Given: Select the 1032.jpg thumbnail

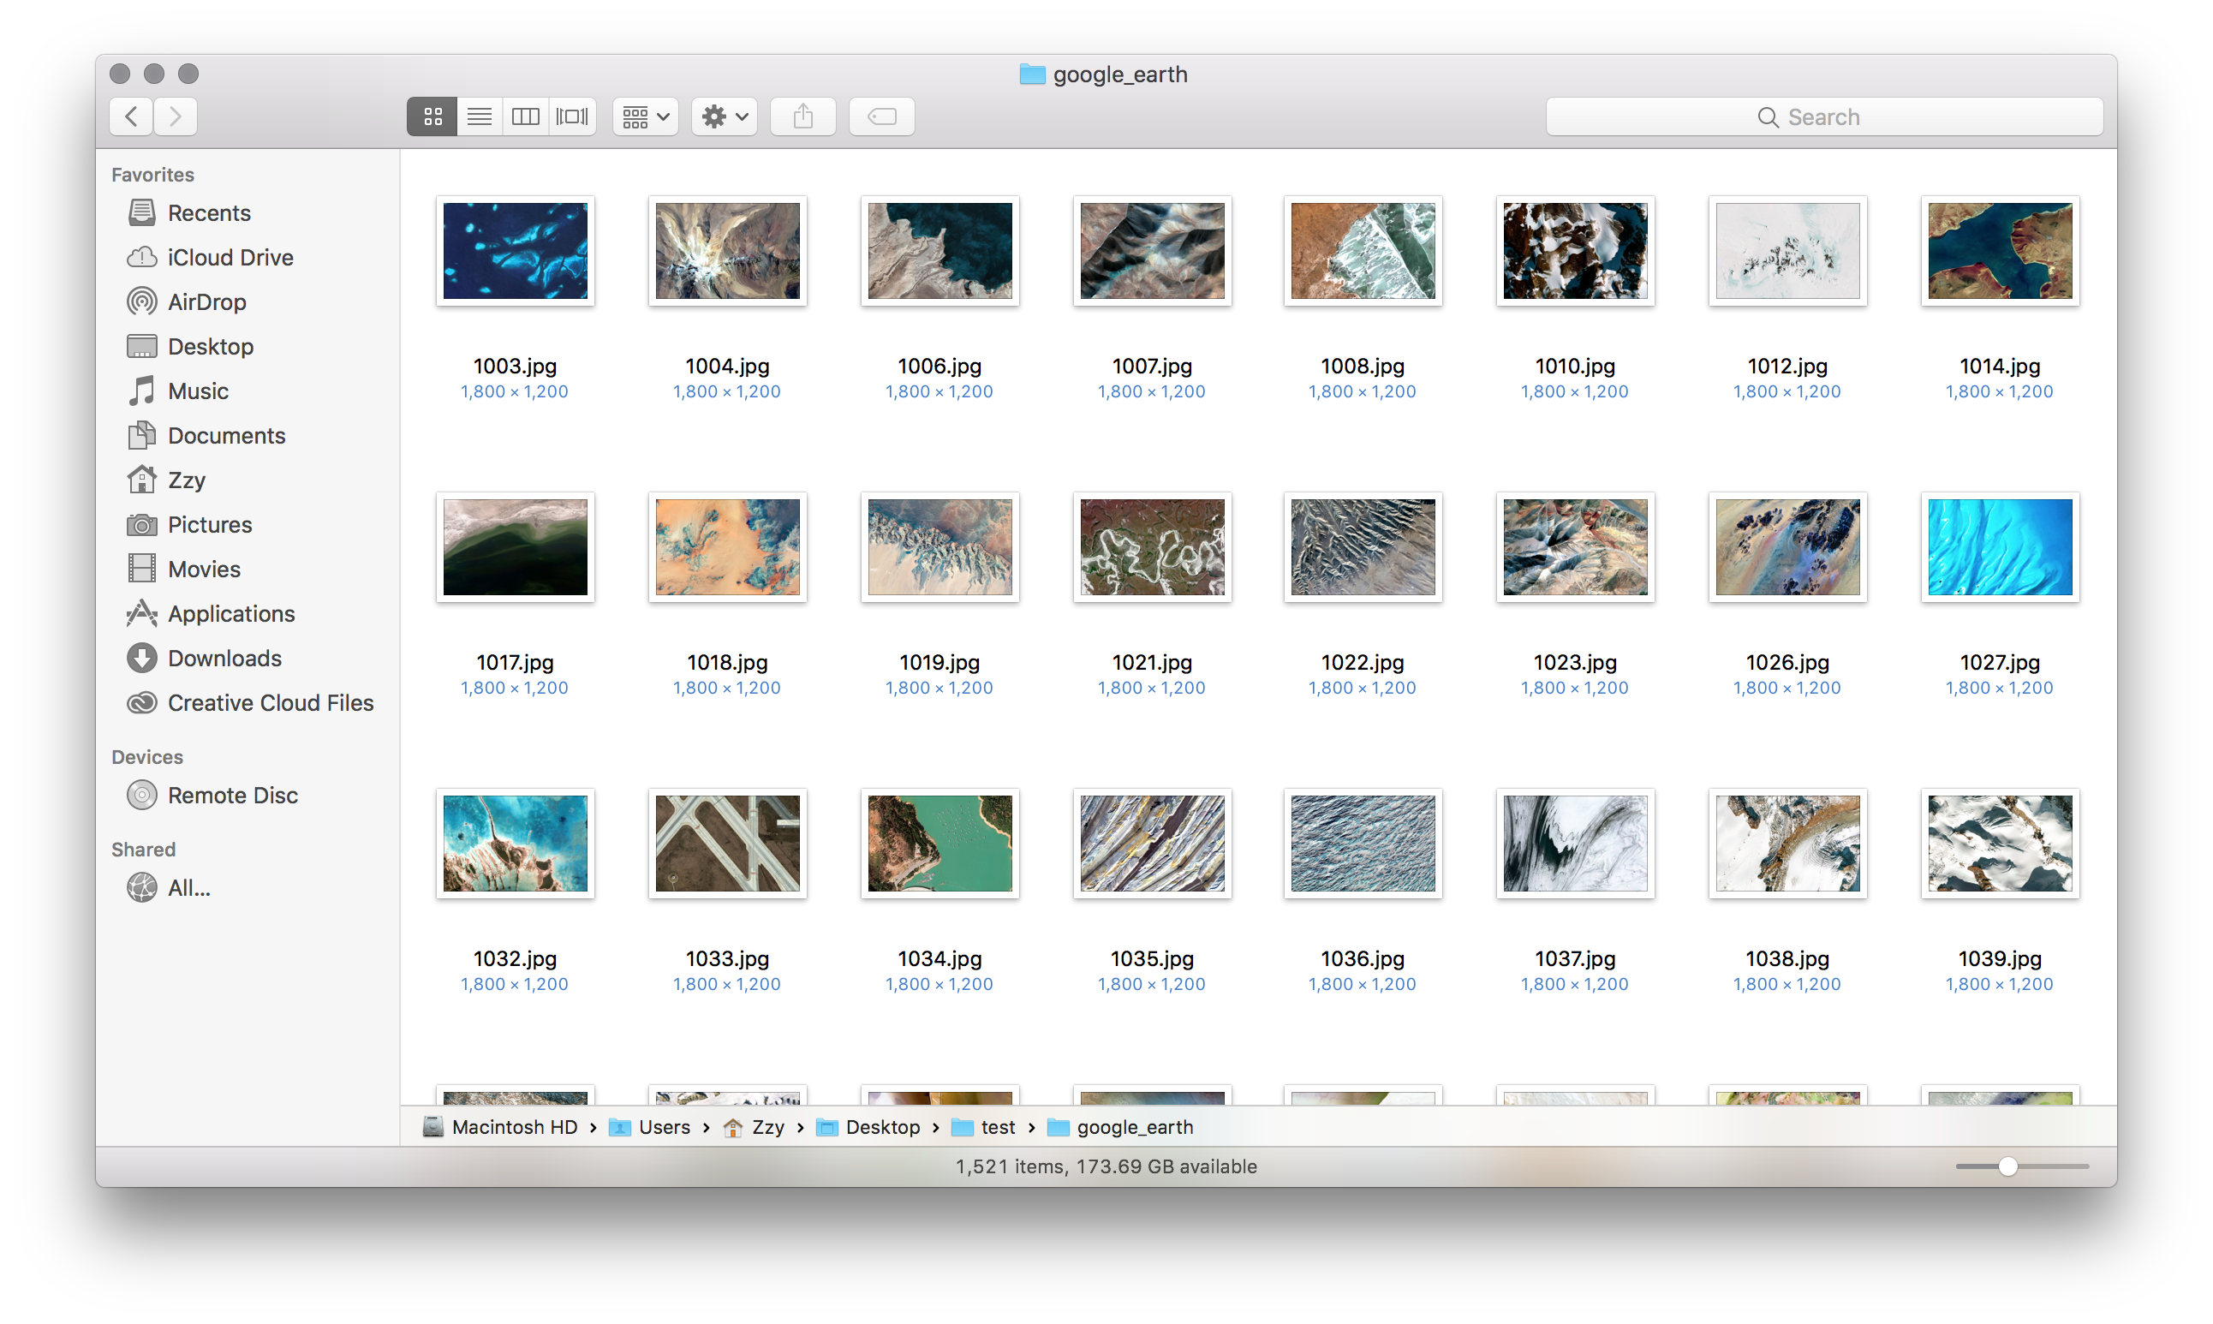Looking at the screenshot, I should [516, 843].
